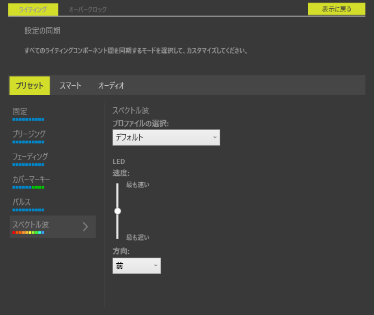
Task: Open the 方向 dropdown showing 前
Action: (137, 265)
